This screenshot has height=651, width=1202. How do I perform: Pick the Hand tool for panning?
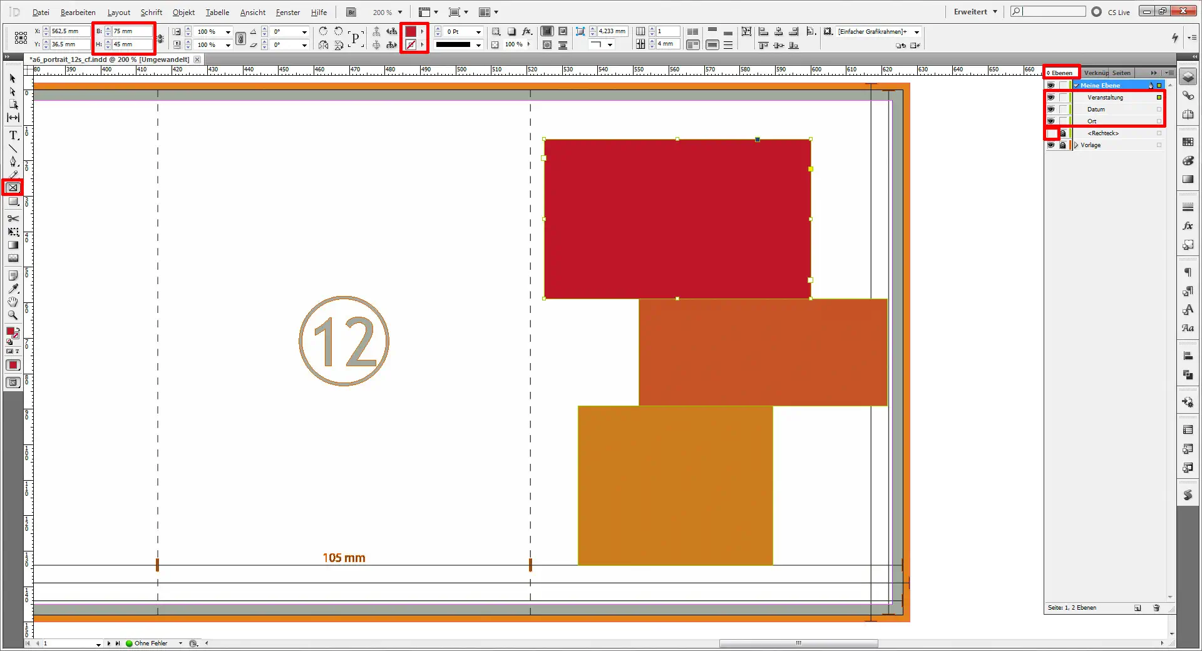[13, 302]
